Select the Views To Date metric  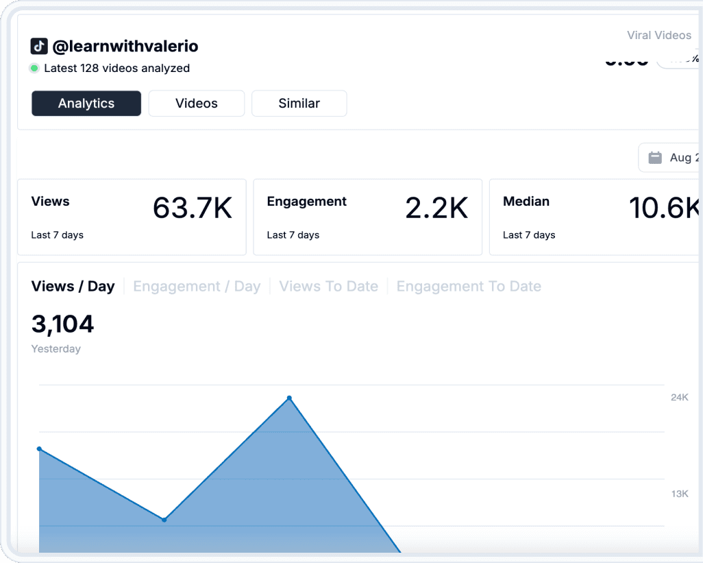pyautogui.click(x=328, y=286)
